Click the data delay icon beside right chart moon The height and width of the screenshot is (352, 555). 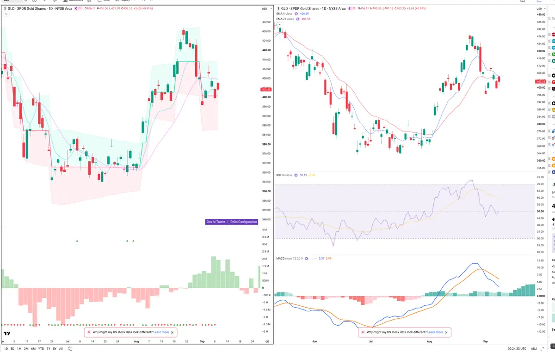[x=355, y=9]
